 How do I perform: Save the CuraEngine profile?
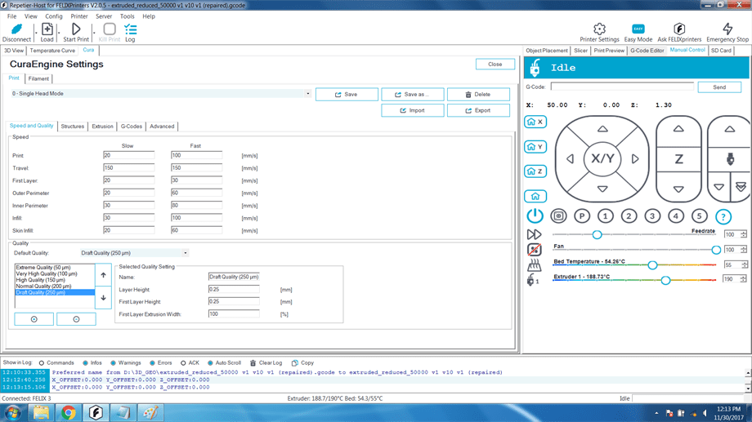coord(347,95)
